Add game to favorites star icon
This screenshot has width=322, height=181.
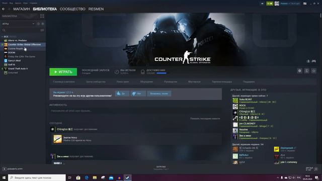(313, 71)
